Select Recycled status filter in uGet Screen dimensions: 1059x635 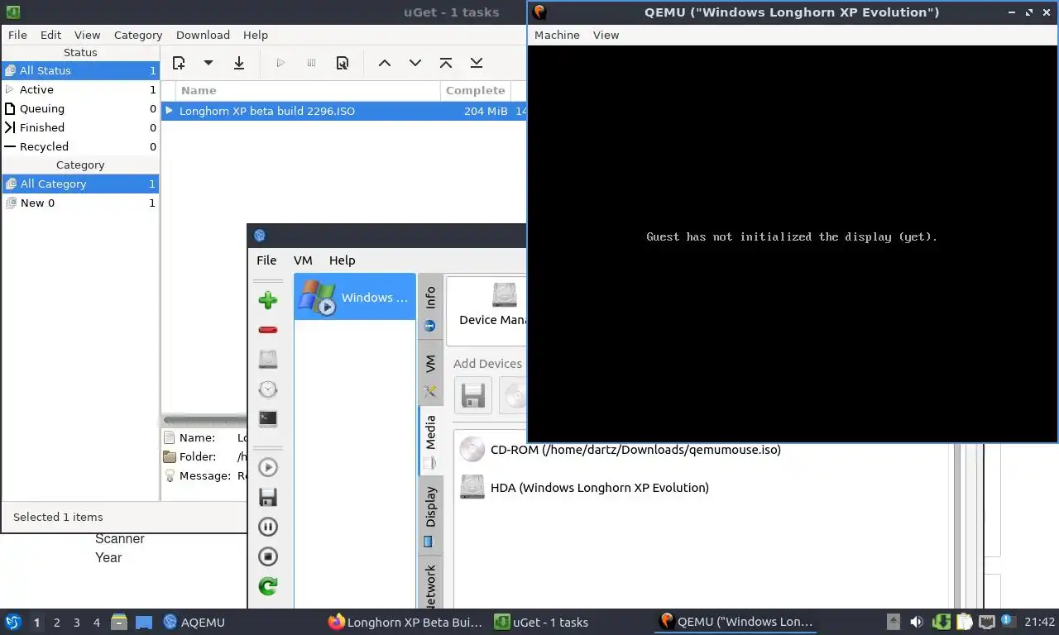click(80, 146)
